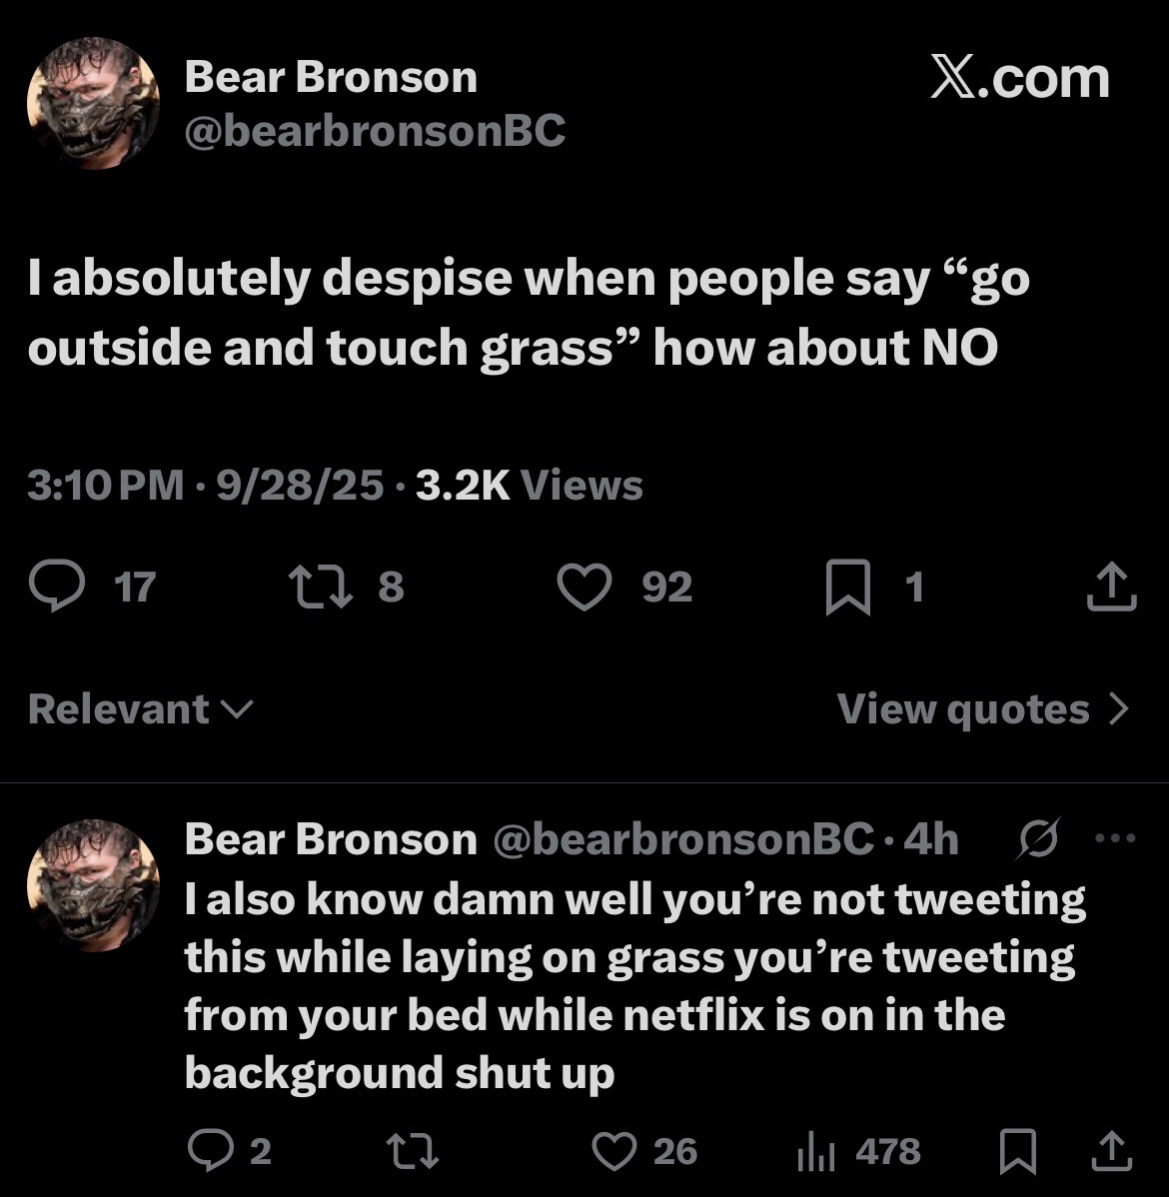Open the Relevant sort dropdown

pos(140,709)
